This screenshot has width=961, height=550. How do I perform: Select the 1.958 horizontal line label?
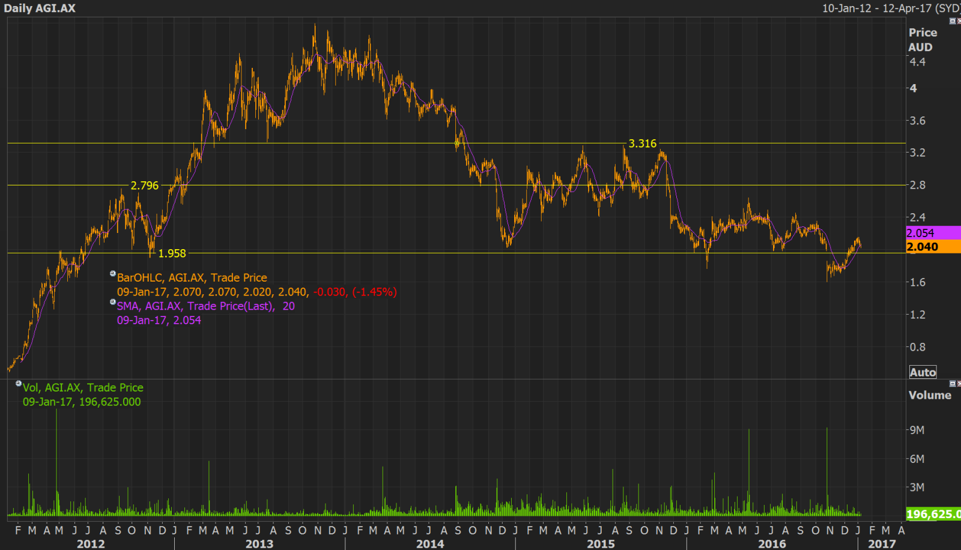click(172, 253)
